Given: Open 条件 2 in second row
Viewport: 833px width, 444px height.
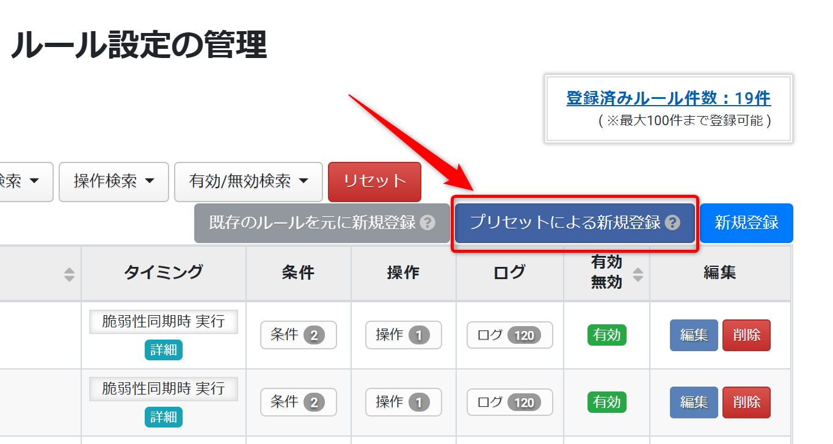Looking at the screenshot, I should coord(299,402).
